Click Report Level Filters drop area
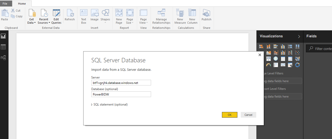332x139 pixels. 283,96
